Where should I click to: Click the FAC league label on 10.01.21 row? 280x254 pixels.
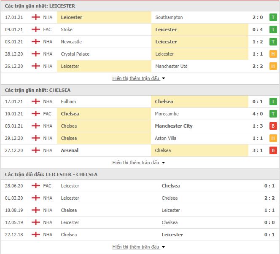pyautogui.click(x=47, y=114)
